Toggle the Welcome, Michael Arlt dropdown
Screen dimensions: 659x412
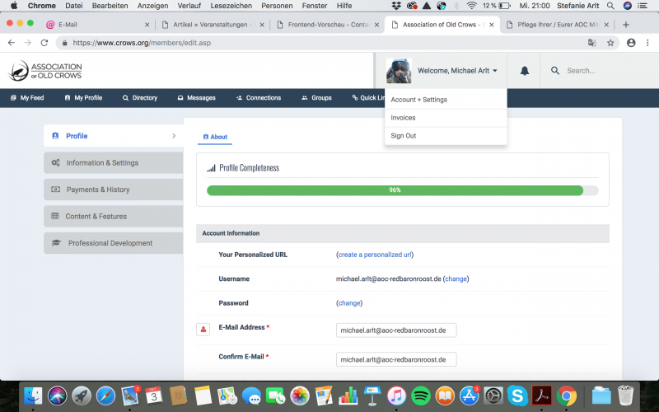[457, 71]
